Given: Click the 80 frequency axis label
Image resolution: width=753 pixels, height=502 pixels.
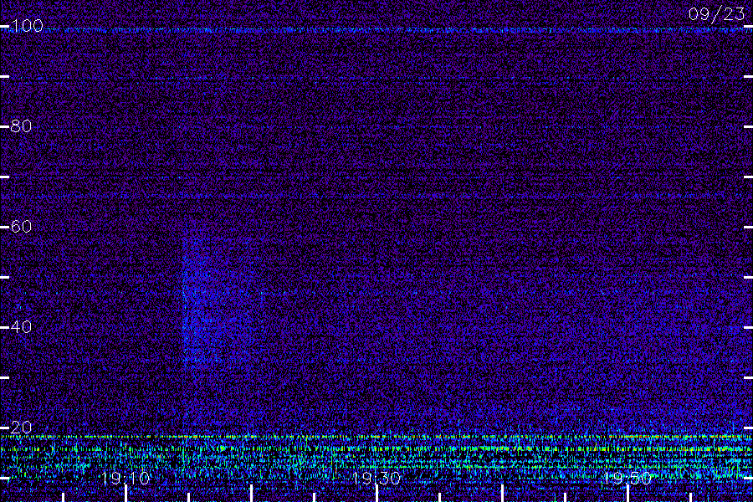Looking at the screenshot, I should pos(21,126).
